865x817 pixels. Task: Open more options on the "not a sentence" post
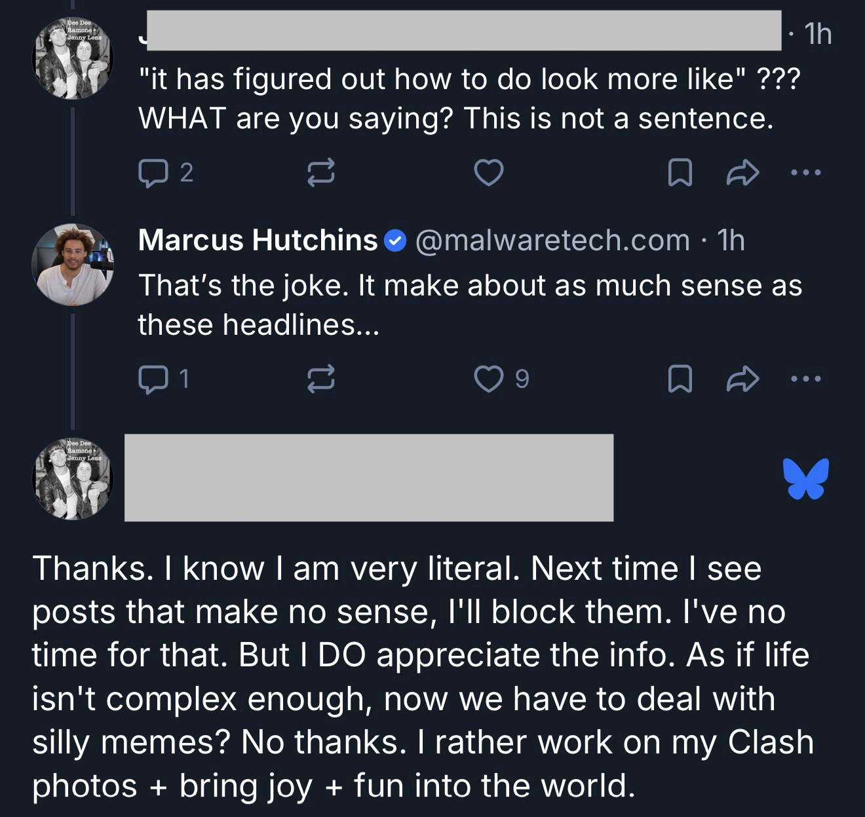(x=805, y=173)
